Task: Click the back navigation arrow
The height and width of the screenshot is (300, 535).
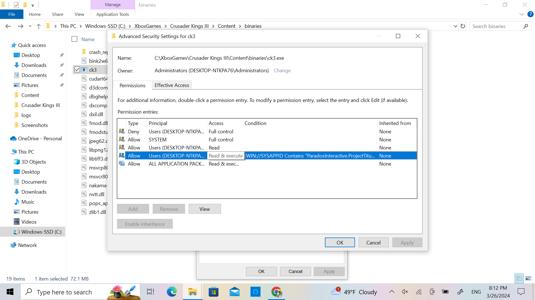Action: [8, 26]
